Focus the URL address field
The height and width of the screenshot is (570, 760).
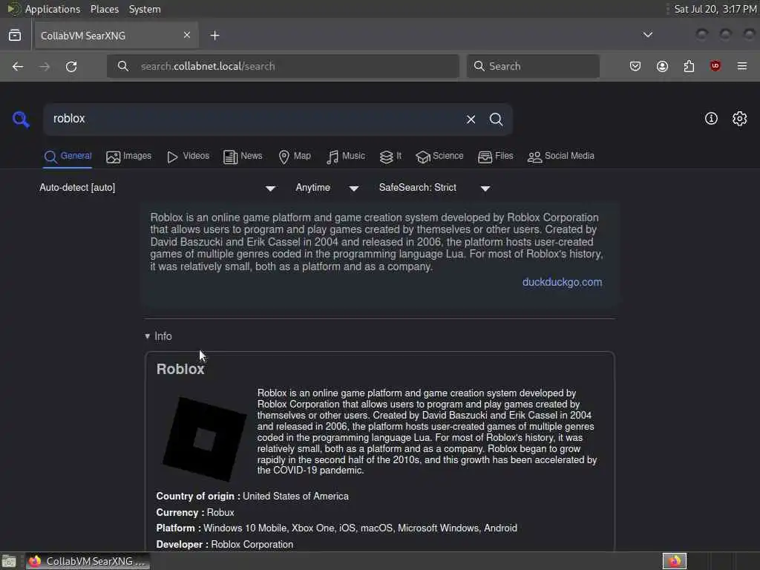click(x=283, y=66)
